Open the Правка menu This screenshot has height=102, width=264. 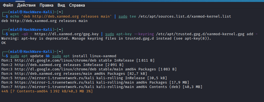[x=46, y=5]
